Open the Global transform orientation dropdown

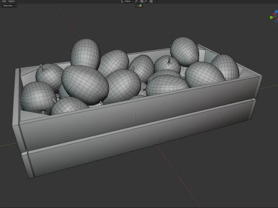pos(129,1)
